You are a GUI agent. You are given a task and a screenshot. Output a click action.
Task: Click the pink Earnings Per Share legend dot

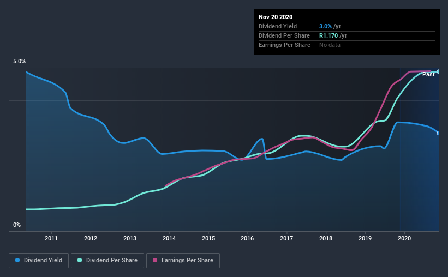pyautogui.click(x=155, y=260)
